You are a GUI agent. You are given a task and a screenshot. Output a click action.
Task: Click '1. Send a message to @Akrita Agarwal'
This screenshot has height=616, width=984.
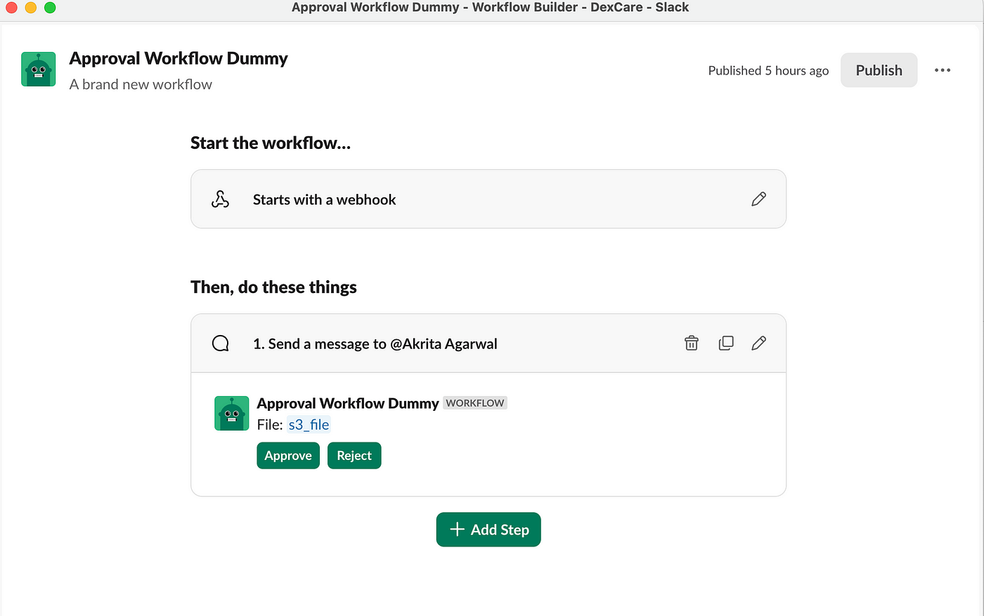point(375,343)
